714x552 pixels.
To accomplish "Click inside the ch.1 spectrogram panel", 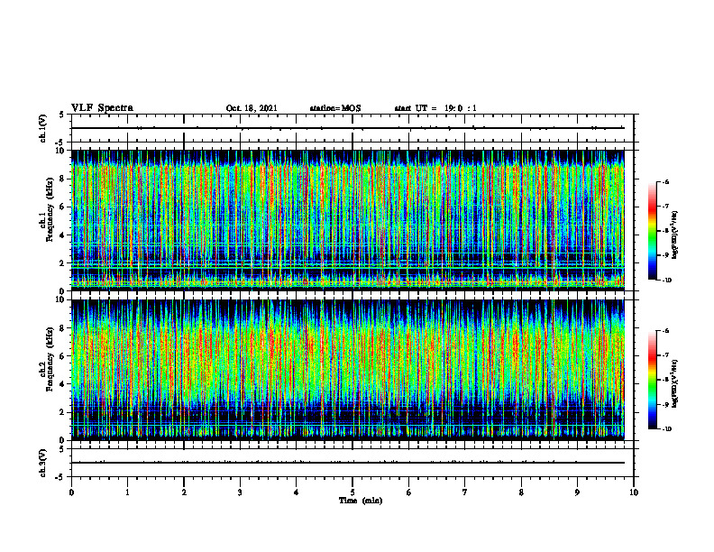I will point(347,220).
